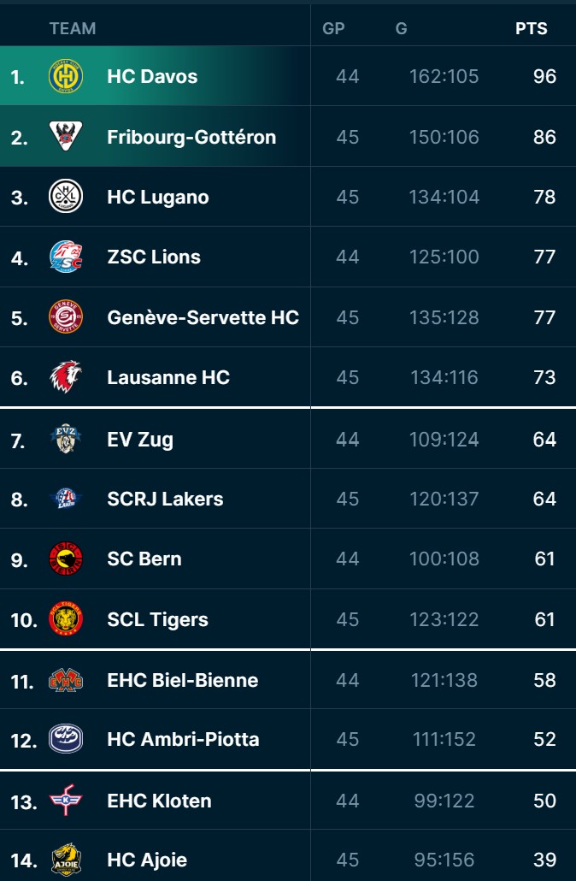Image resolution: width=576 pixels, height=881 pixels.
Task: Click the SCRJ Lakers logo
Action: (66, 499)
